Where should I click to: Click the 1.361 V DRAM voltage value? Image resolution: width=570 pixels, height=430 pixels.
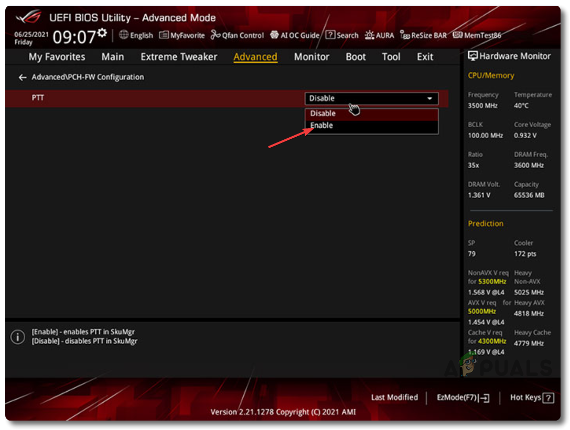(479, 195)
